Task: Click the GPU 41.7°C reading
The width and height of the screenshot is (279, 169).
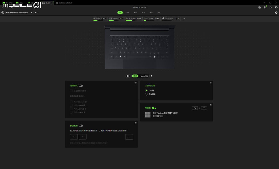Action: click(120, 18)
